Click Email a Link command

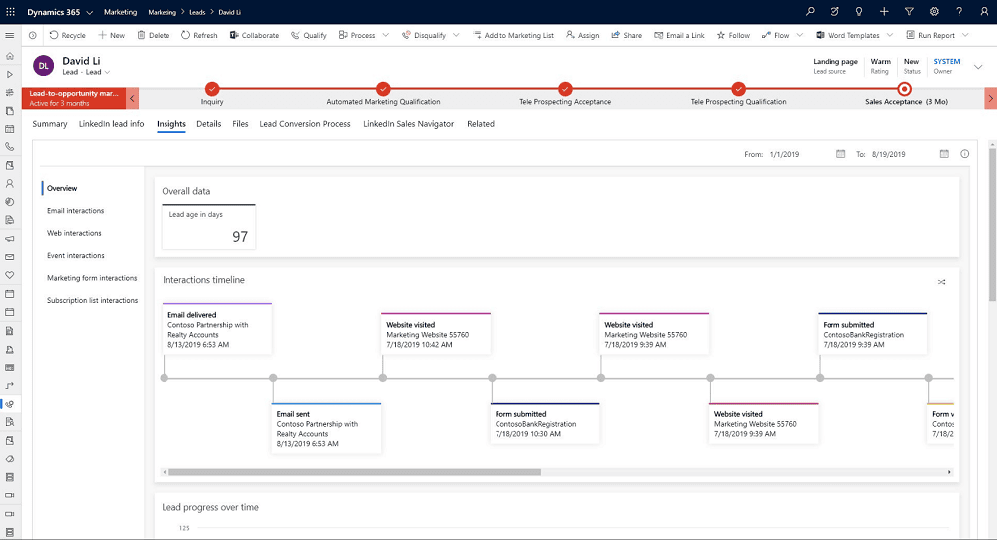679,35
